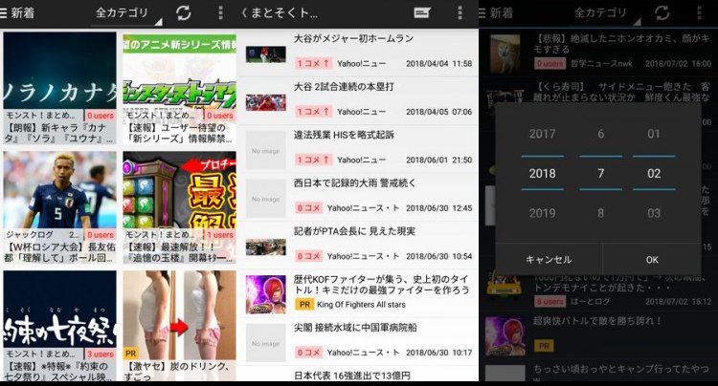Tap 3 users badge on 約束の七夜祭 card
The width and height of the screenshot is (718, 386).
coord(101,354)
